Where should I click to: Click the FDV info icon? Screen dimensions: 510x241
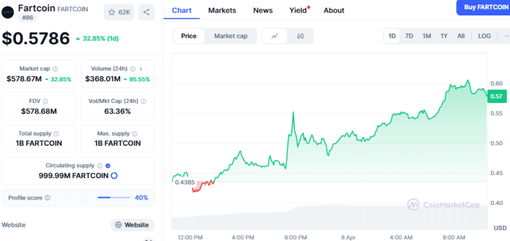coord(45,101)
